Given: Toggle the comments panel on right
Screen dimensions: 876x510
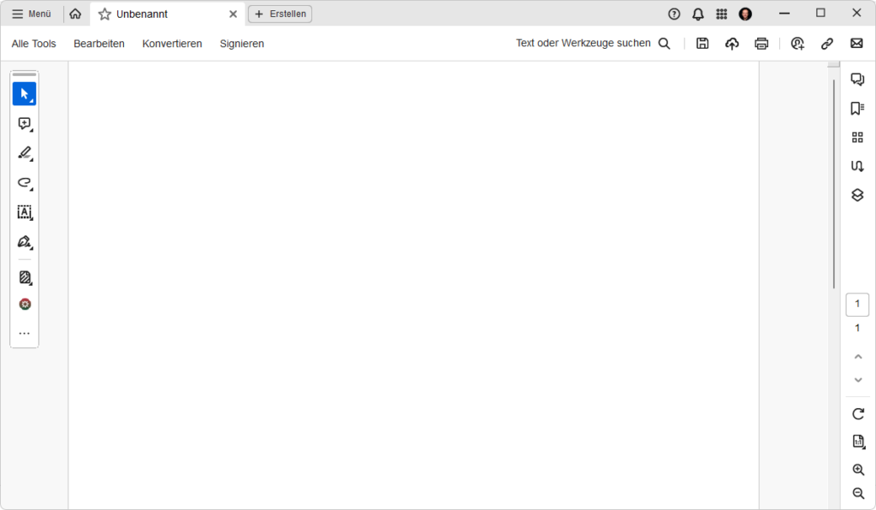Looking at the screenshot, I should pos(857,80).
